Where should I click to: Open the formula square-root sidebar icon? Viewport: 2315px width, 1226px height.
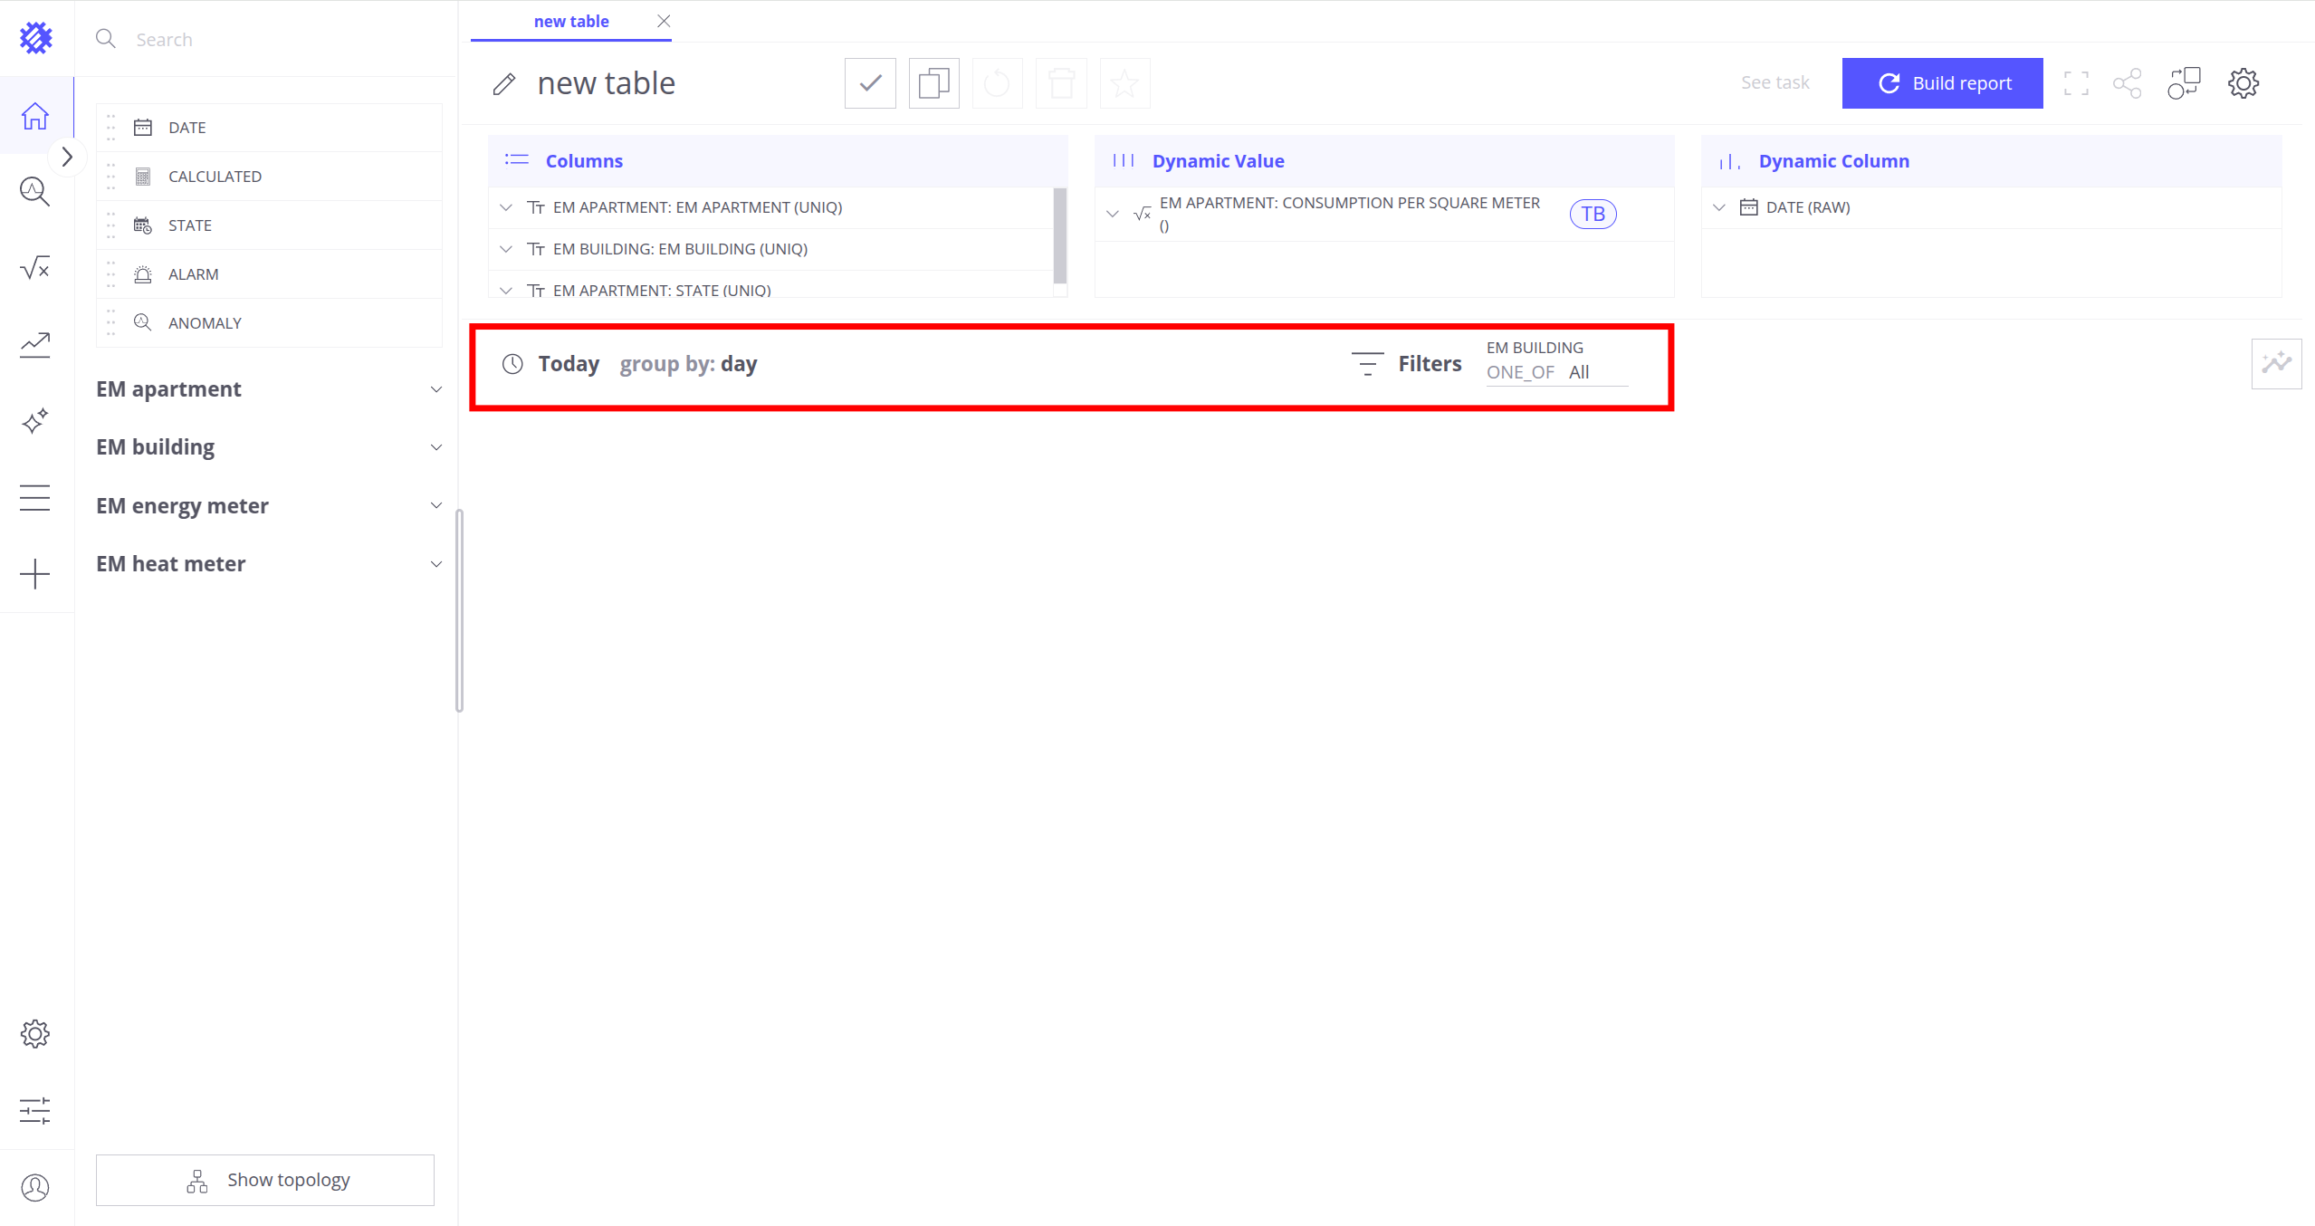(35, 268)
